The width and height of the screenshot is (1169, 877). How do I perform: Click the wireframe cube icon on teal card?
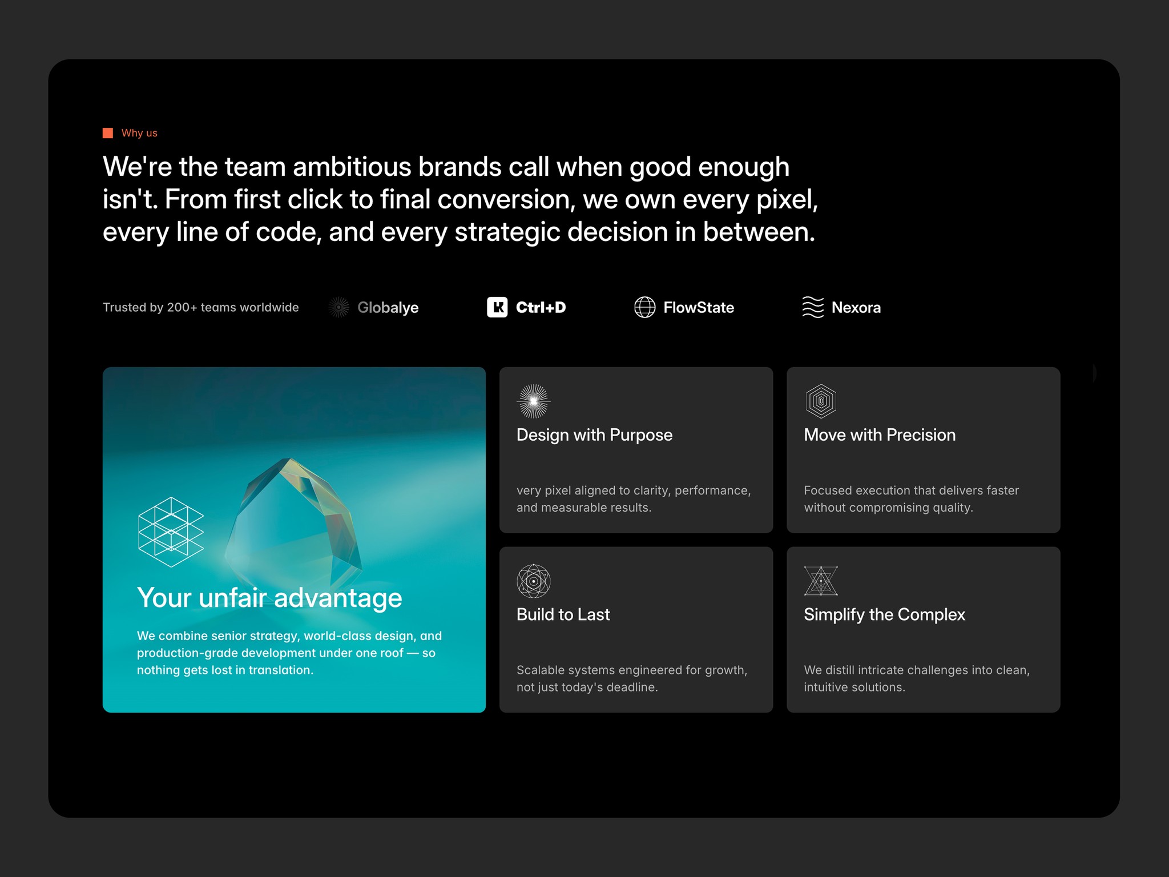click(x=171, y=532)
